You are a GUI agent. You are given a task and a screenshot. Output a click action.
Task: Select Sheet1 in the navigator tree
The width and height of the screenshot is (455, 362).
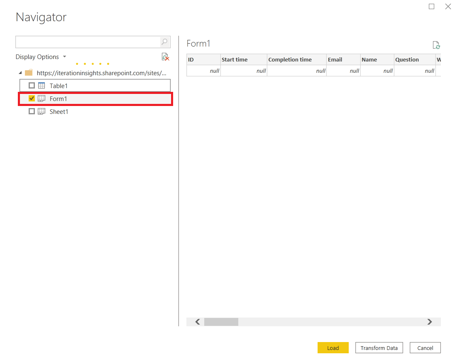click(x=59, y=111)
